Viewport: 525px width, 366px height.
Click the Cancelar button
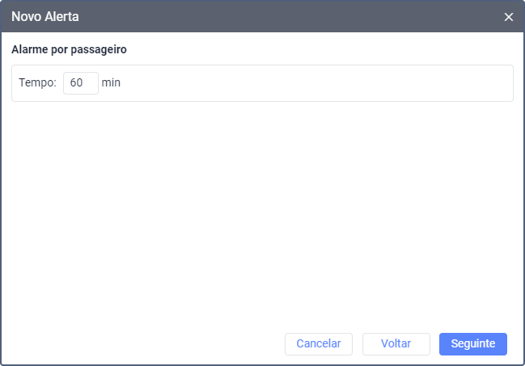(319, 343)
